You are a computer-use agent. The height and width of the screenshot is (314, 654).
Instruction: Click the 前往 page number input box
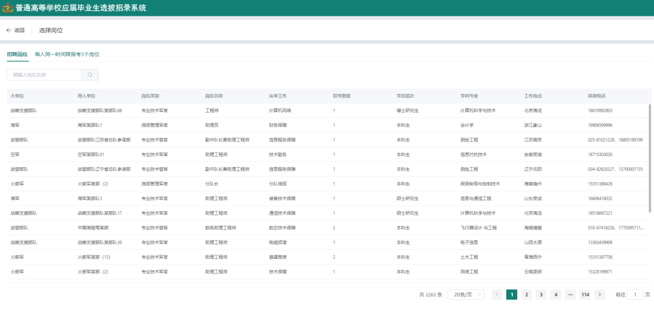tap(635, 295)
